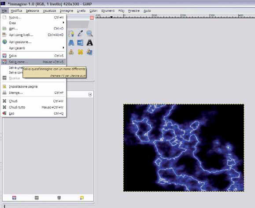Open the File menu in menu bar
Screen dimensions: 255x208
tap(4, 11)
